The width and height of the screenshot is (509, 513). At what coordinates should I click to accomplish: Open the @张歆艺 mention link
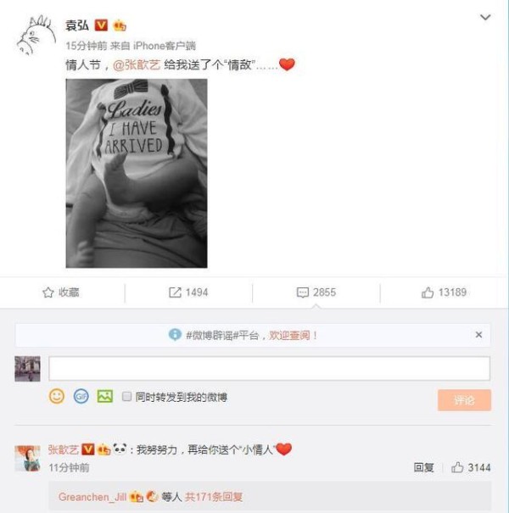(x=137, y=64)
